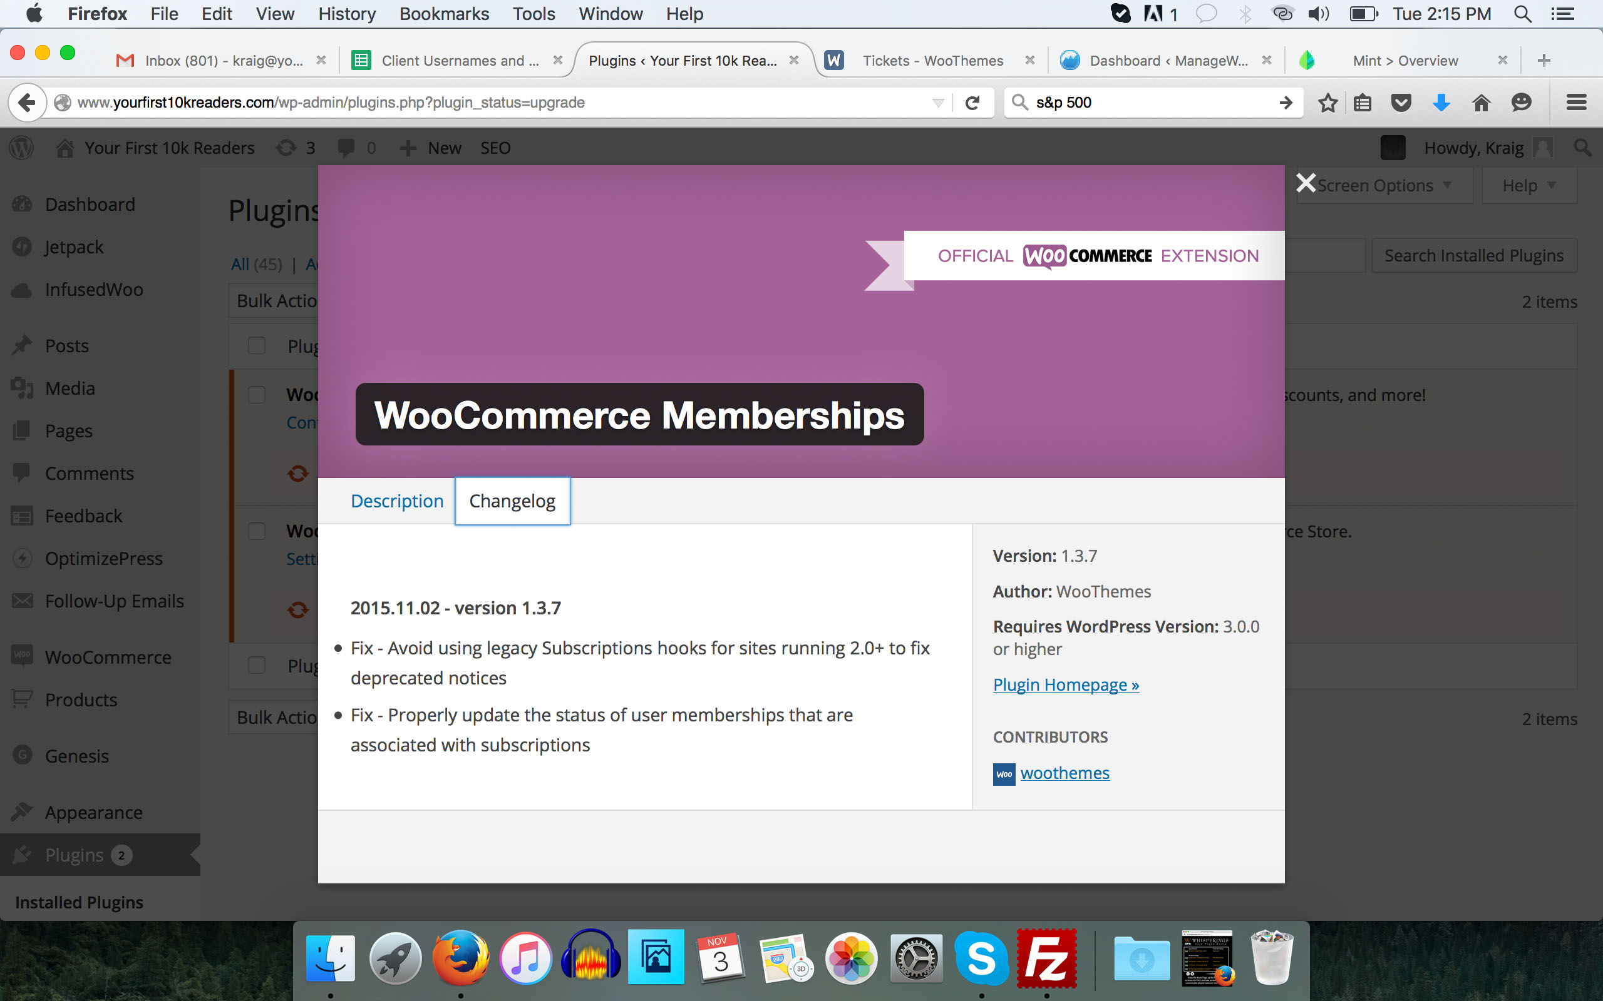
Task: Open the Jetpack sidebar item
Action: (x=74, y=247)
